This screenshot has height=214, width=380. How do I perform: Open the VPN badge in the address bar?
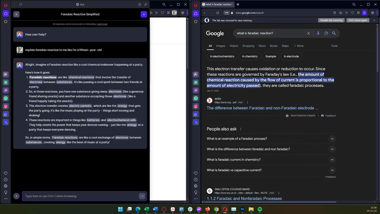click(226, 13)
